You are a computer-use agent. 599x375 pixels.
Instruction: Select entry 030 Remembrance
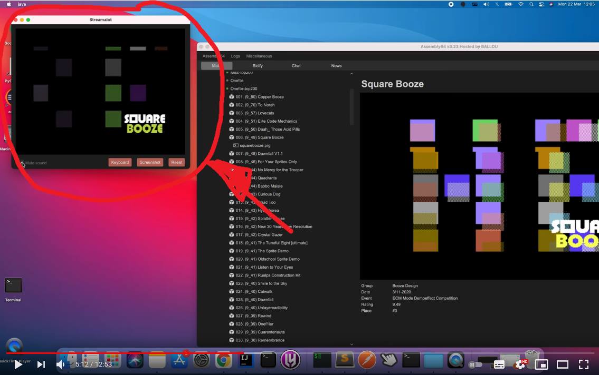pyautogui.click(x=260, y=340)
